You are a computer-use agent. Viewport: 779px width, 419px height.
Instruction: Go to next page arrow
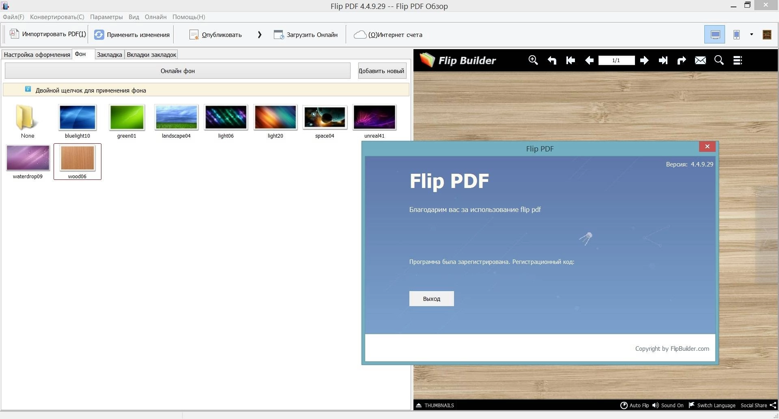click(644, 60)
